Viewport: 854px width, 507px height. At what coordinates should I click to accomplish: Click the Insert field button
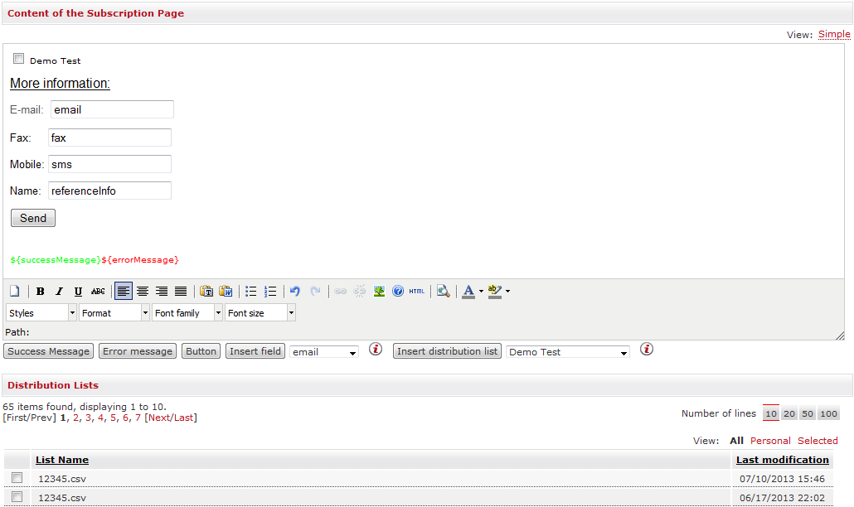(x=255, y=351)
